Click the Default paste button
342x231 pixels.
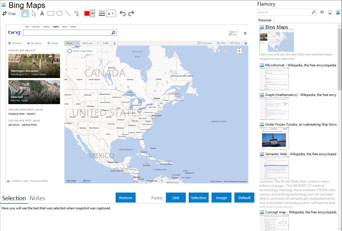click(244, 198)
